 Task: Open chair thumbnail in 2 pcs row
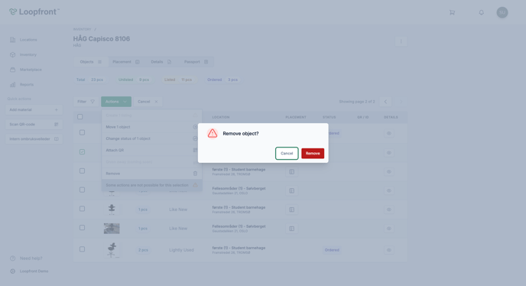[x=112, y=250]
